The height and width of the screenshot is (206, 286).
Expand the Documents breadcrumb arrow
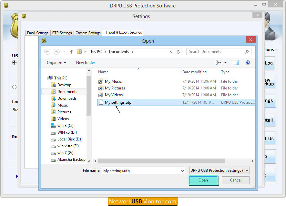[133, 52]
